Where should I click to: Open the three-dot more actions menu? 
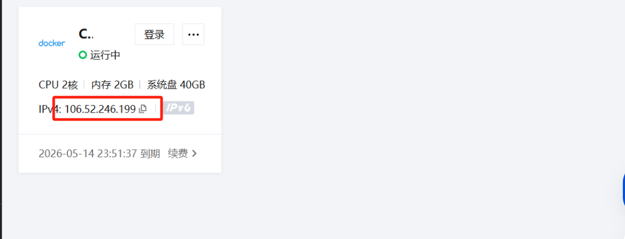(193, 34)
